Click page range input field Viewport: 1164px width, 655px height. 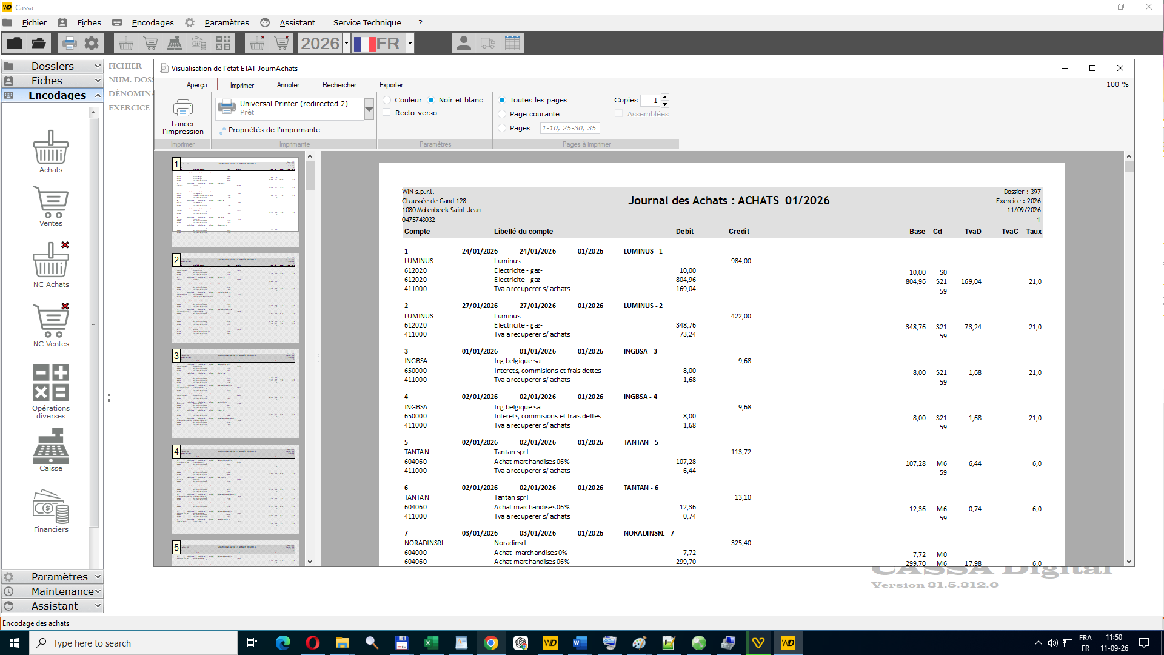coord(570,128)
